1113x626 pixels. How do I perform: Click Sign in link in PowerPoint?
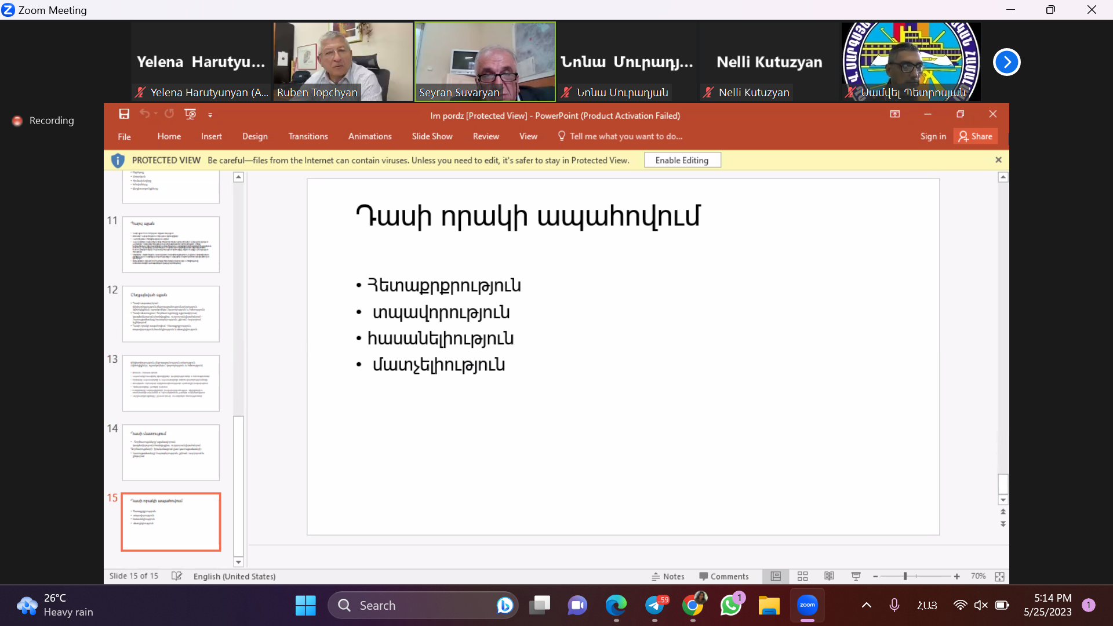point(933,136)
